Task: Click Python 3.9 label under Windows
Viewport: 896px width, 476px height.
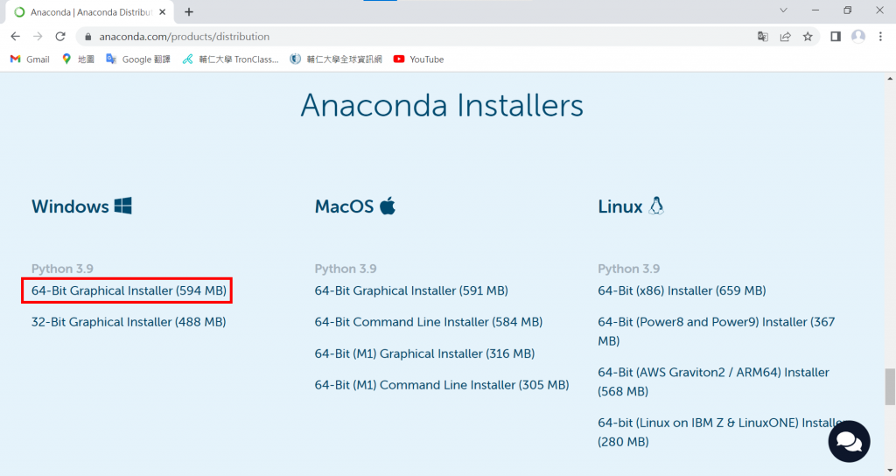Action: coord(62,269)
